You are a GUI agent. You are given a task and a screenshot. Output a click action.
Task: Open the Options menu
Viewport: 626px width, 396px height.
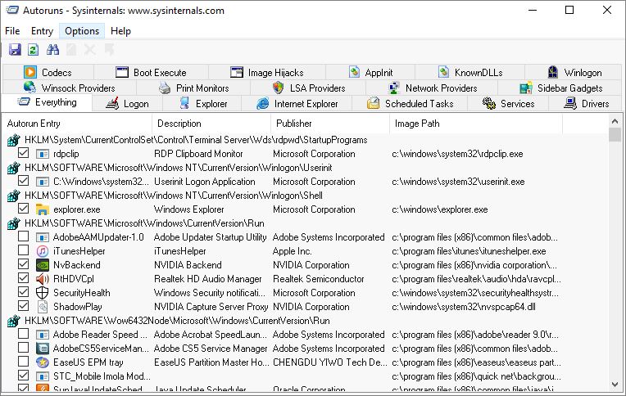(x=82, y=31)
